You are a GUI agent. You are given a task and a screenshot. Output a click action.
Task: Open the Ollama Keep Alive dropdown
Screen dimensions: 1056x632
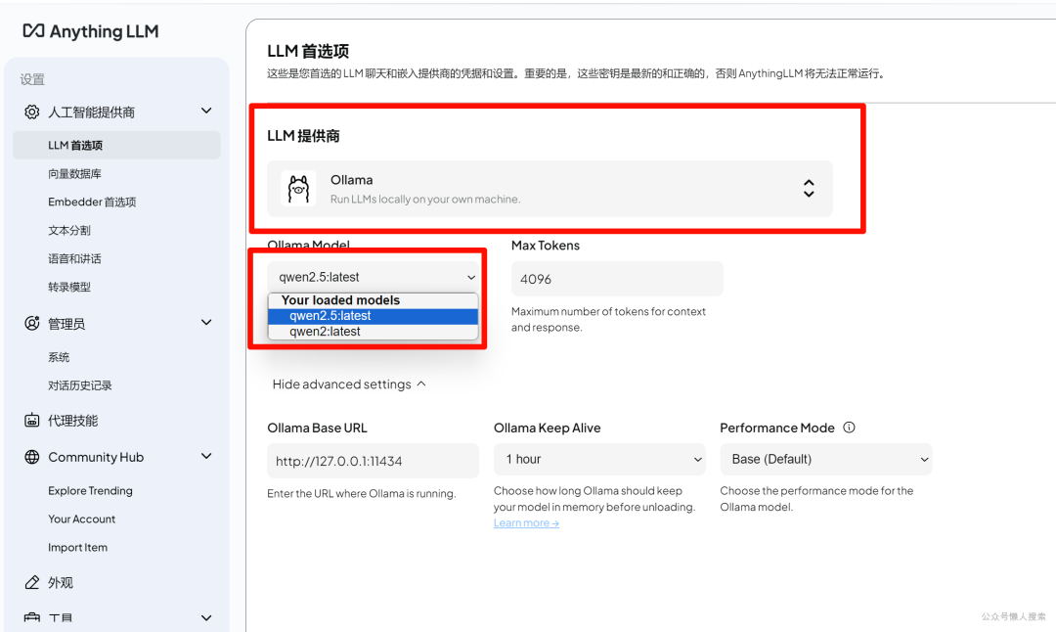tap(599, 459)
